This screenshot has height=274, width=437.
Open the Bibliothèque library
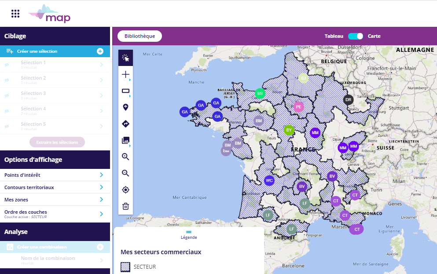coord(140,36)
